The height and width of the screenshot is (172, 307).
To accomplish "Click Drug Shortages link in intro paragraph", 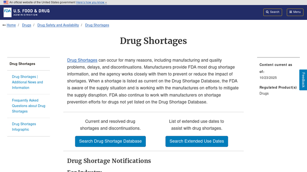I will [x=82, y=60].
